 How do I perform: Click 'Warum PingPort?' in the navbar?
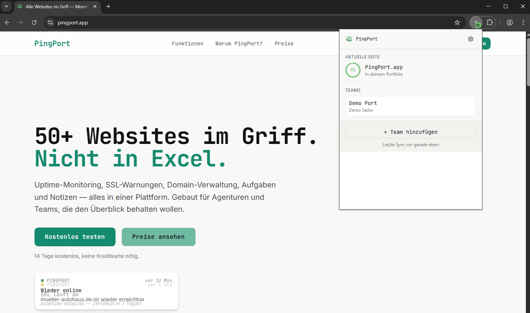tap(239, 43)
